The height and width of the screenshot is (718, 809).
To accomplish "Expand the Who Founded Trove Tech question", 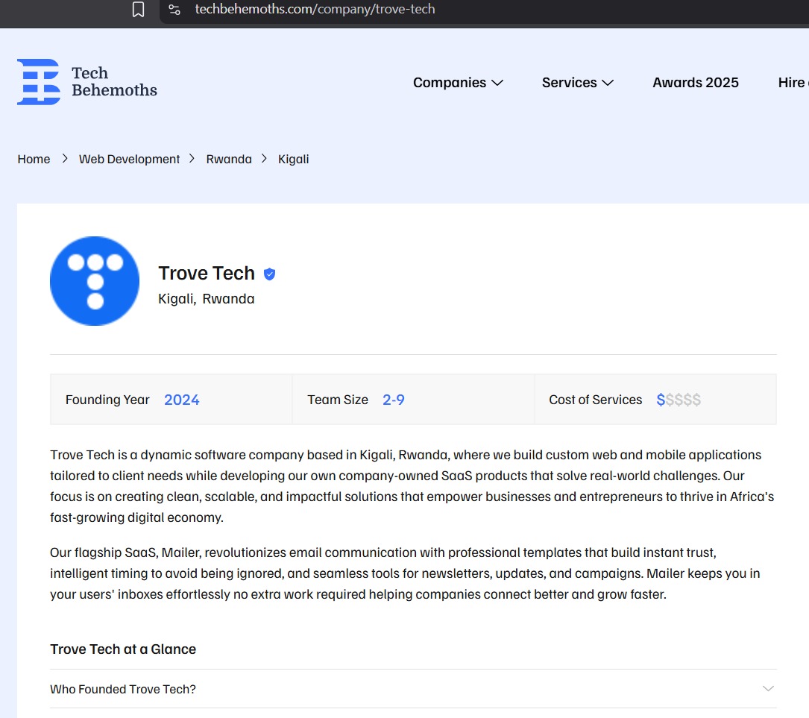I will (x=413, y=689).
